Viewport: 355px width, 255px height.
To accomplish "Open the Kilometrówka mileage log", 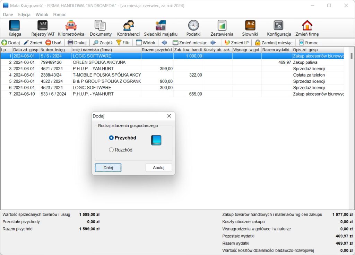I will 71,28.
